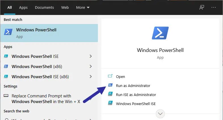
Task: Click the feedback person icon
Action: tap(202, 7)
